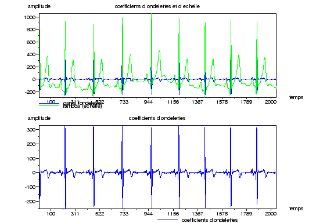Click the blue legend line sample under lower chart
The height and width of the screenshot is (223, 316).
pos(168,220)
